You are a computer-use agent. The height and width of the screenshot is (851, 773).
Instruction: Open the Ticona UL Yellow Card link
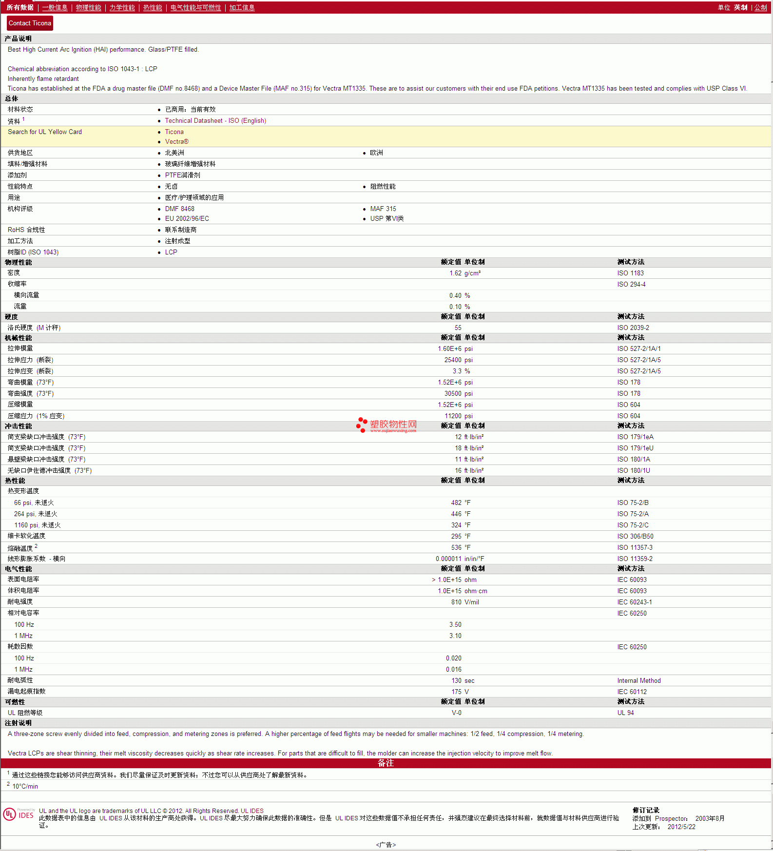tap(174, 132)
